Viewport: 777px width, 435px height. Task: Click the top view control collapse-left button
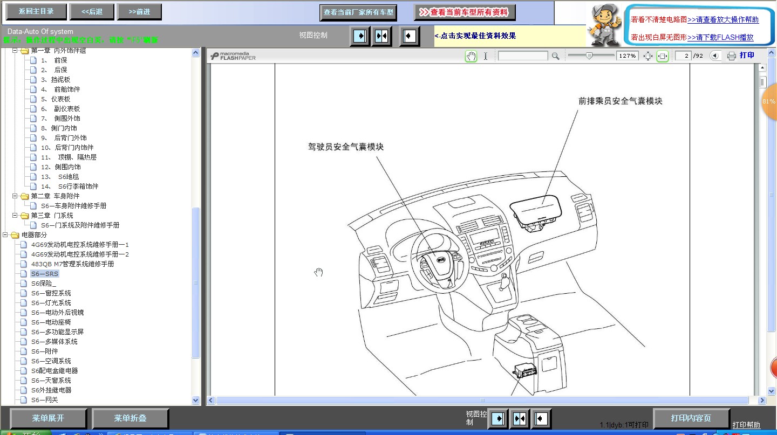[x=410, y=36]
